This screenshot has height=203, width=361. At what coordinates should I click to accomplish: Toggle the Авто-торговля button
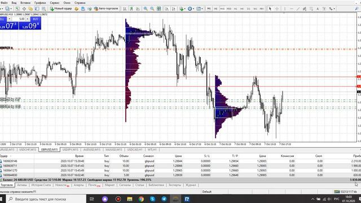click(106, 9)
